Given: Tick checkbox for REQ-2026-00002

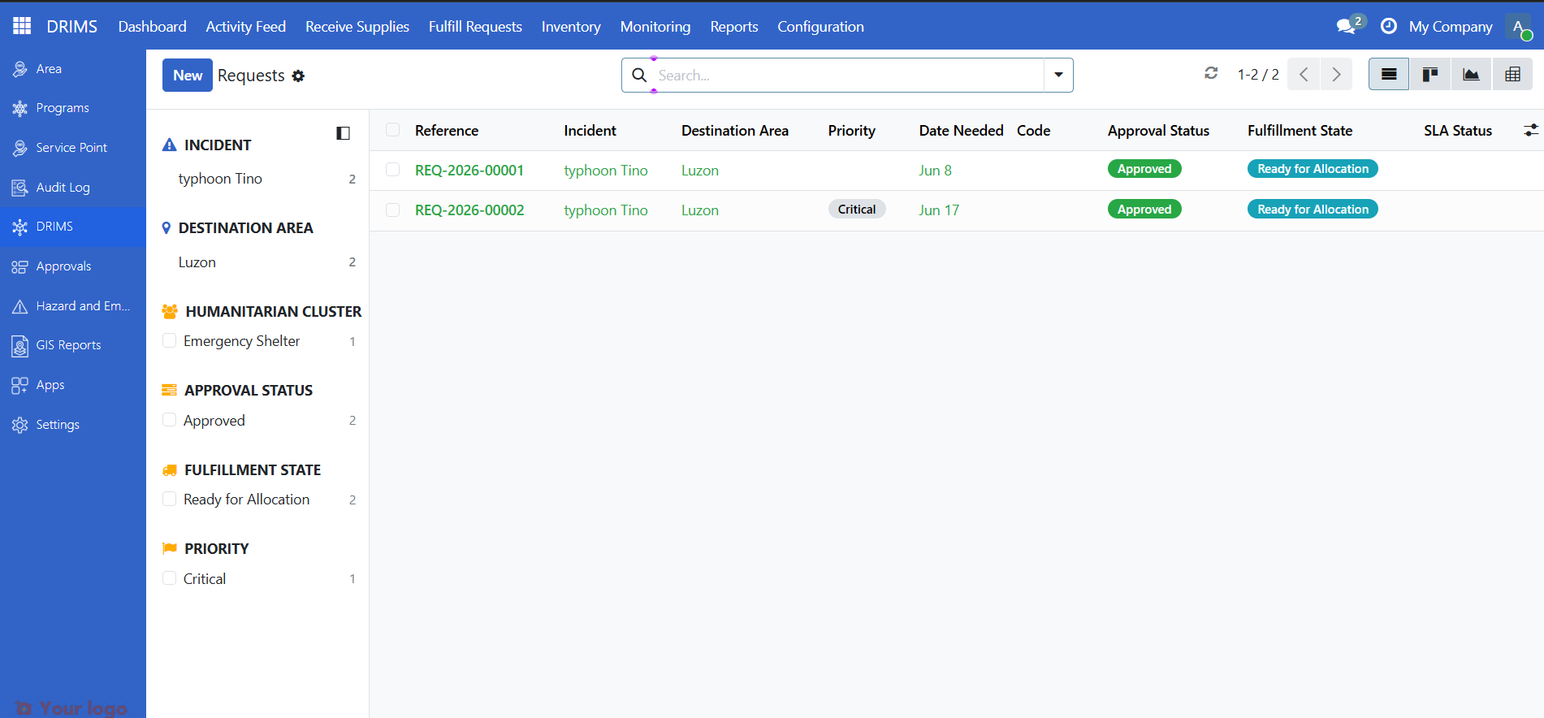Looking at the screenshot, I should click(x=392, y=210).
